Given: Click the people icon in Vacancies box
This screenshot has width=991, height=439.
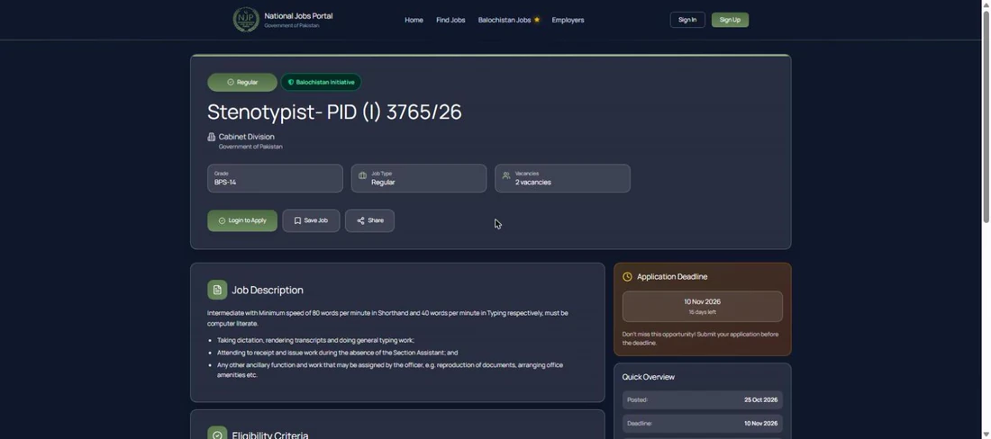Looking at the screenshot, I should click(506, 176).
